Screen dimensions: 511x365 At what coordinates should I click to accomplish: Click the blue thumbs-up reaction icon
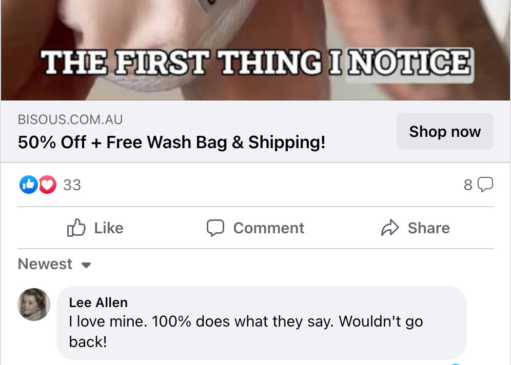pos(29,185)
